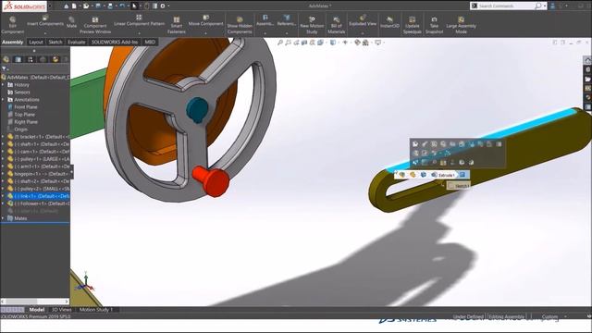Open 3D Views bottom tab
The image size is (592, 333).
point(62,310)
